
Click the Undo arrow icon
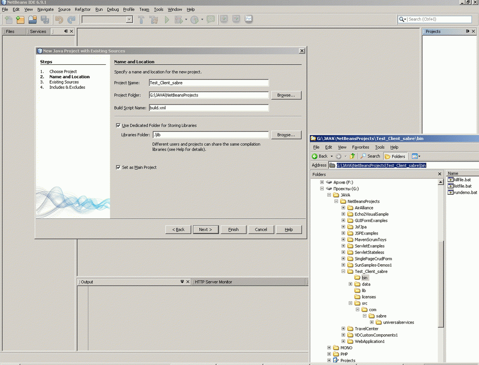pyautogui.click(x=59, y=20)
